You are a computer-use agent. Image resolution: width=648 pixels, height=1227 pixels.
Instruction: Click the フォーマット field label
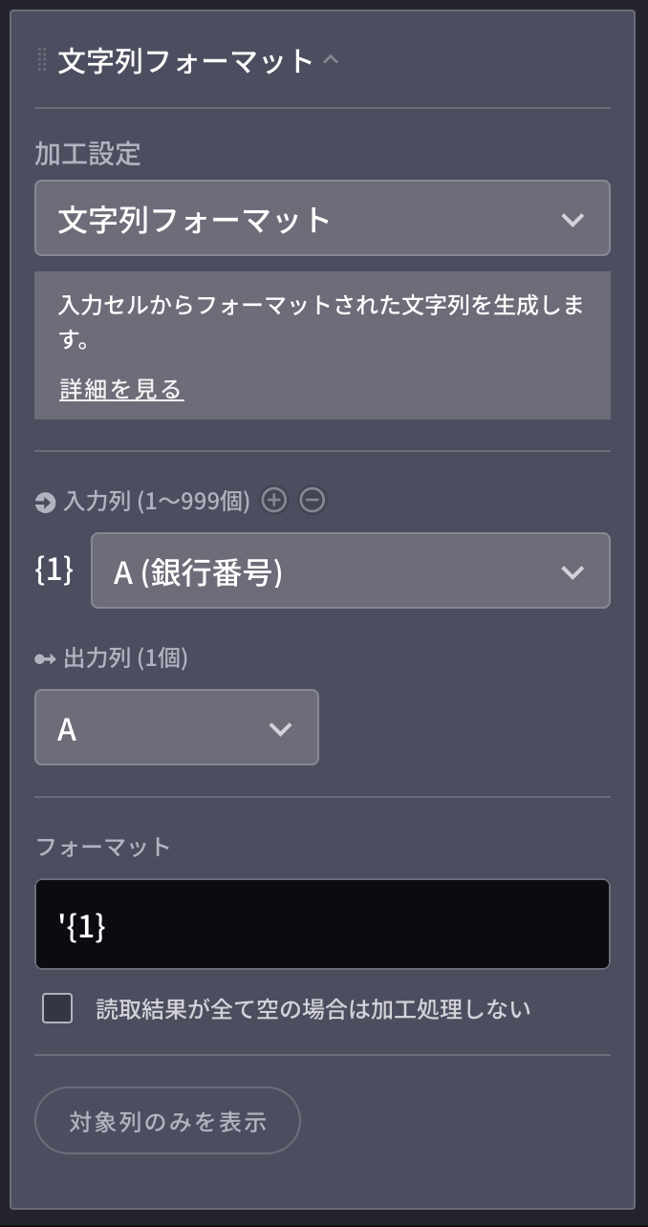103,847
